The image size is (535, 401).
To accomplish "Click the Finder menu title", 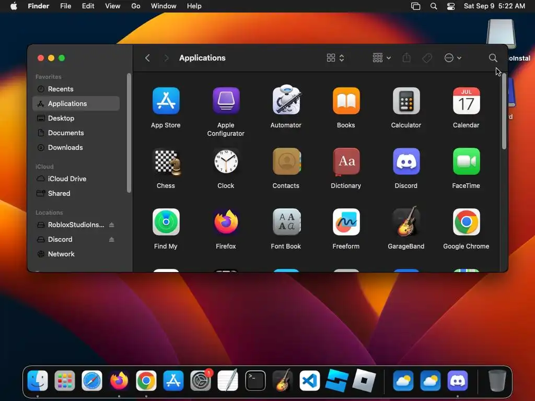I will coord(39,6).
